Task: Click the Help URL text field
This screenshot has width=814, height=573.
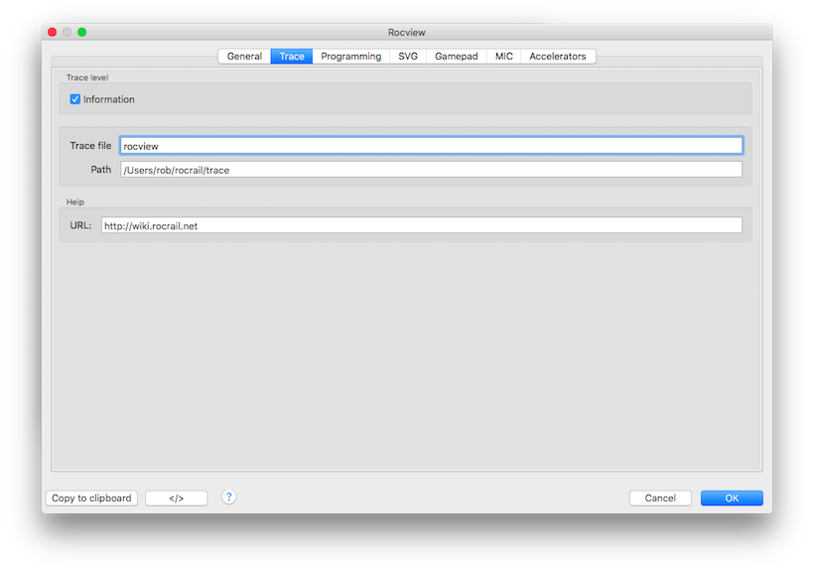Action: pos(421,225)
